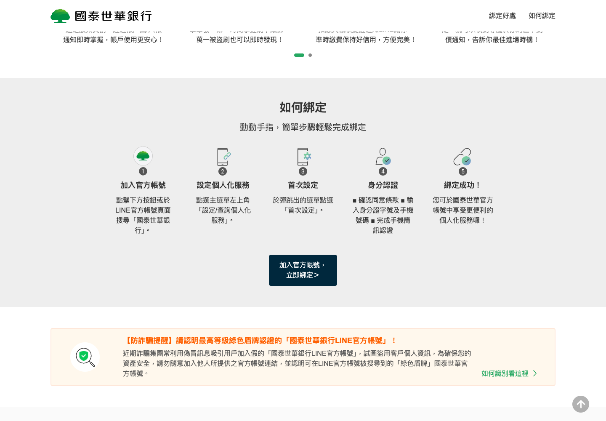Click the text 準時繳費保持好信用，方便完美！
Screen dimensions: 606x421
pos(366,40)
